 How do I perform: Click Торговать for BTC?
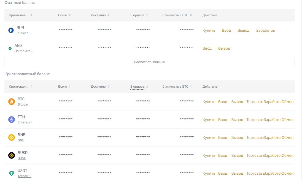[x=255, y=102]
